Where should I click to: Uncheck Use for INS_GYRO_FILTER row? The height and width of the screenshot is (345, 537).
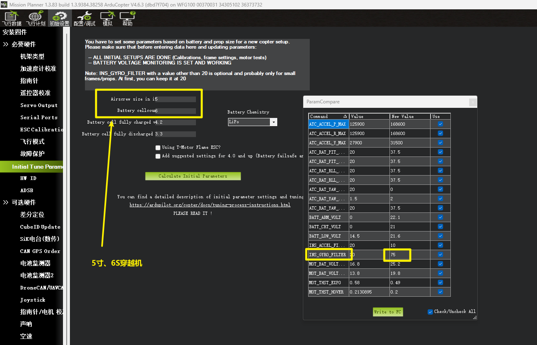440,255
